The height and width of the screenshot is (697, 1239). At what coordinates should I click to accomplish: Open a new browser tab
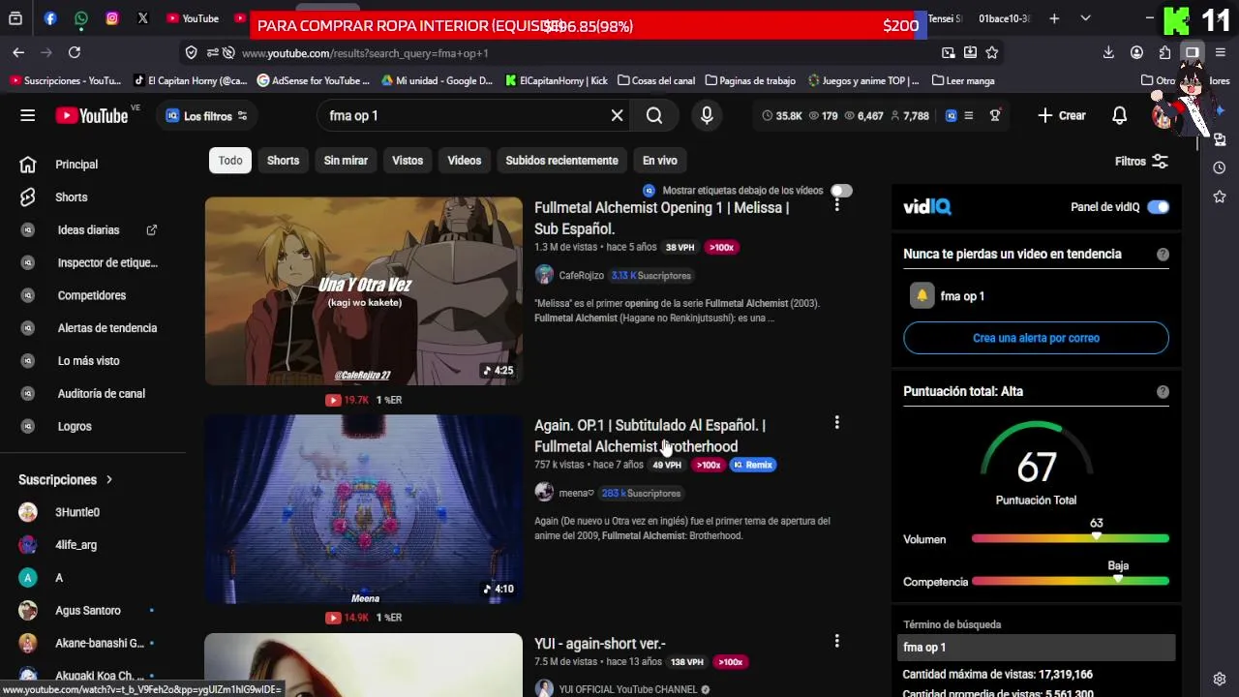pyautogui.click(x=1054, y=18)
